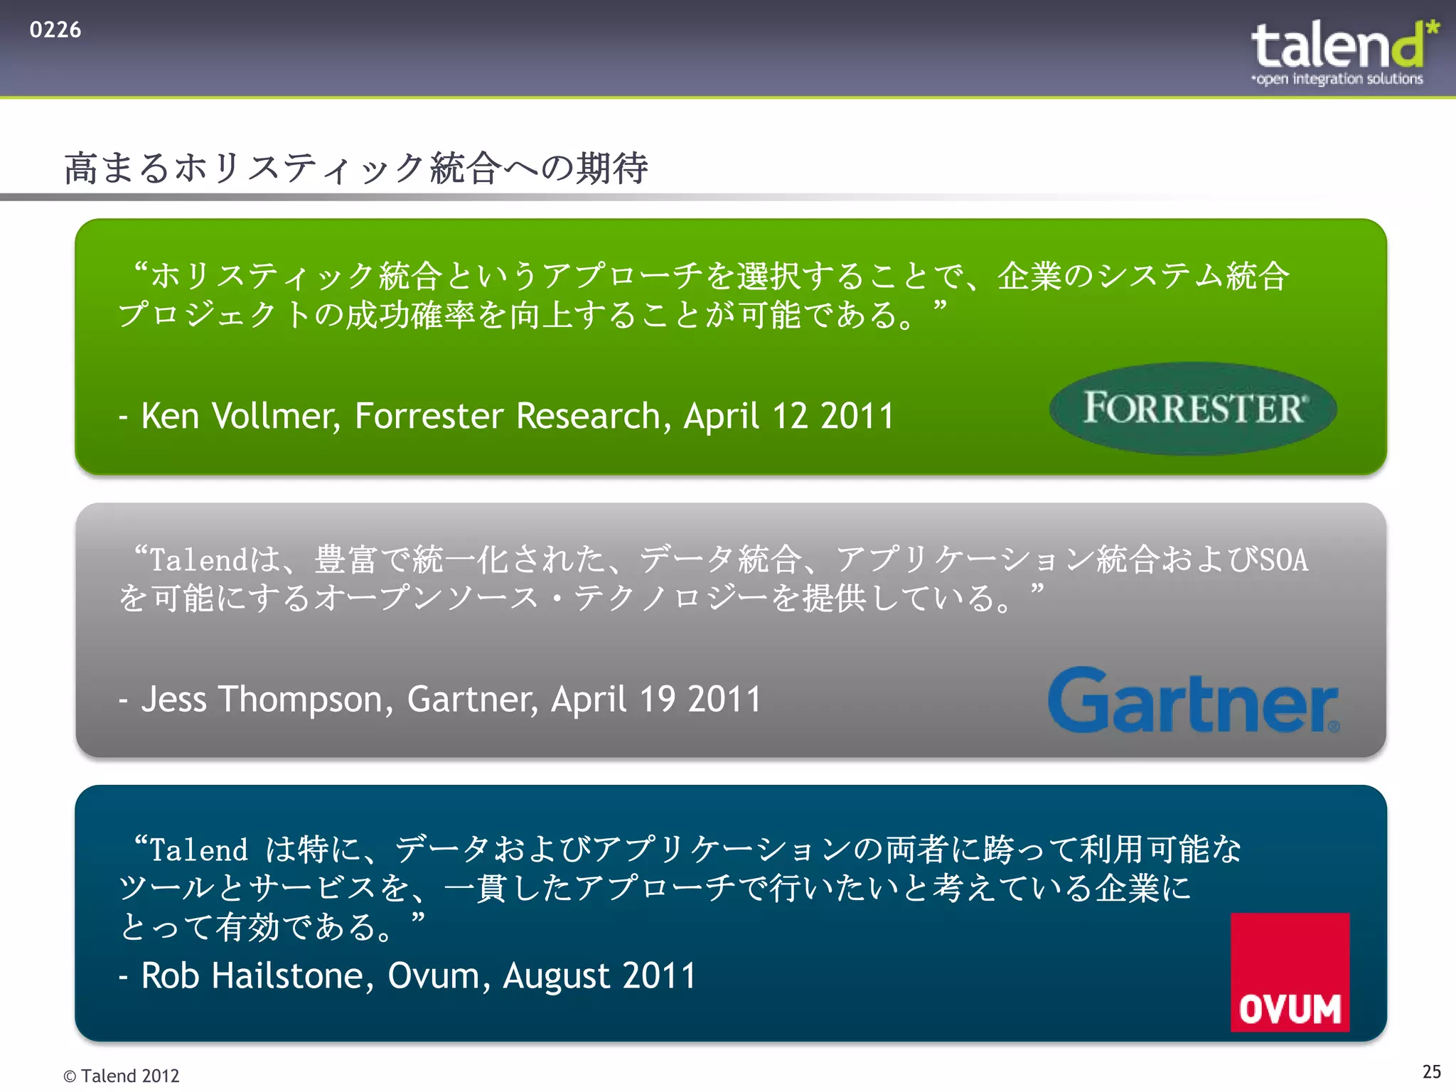The width and height of the screenshot is (1456, 1092).
Task: Click slide page number 25
Action: tap(1431, 1071)
